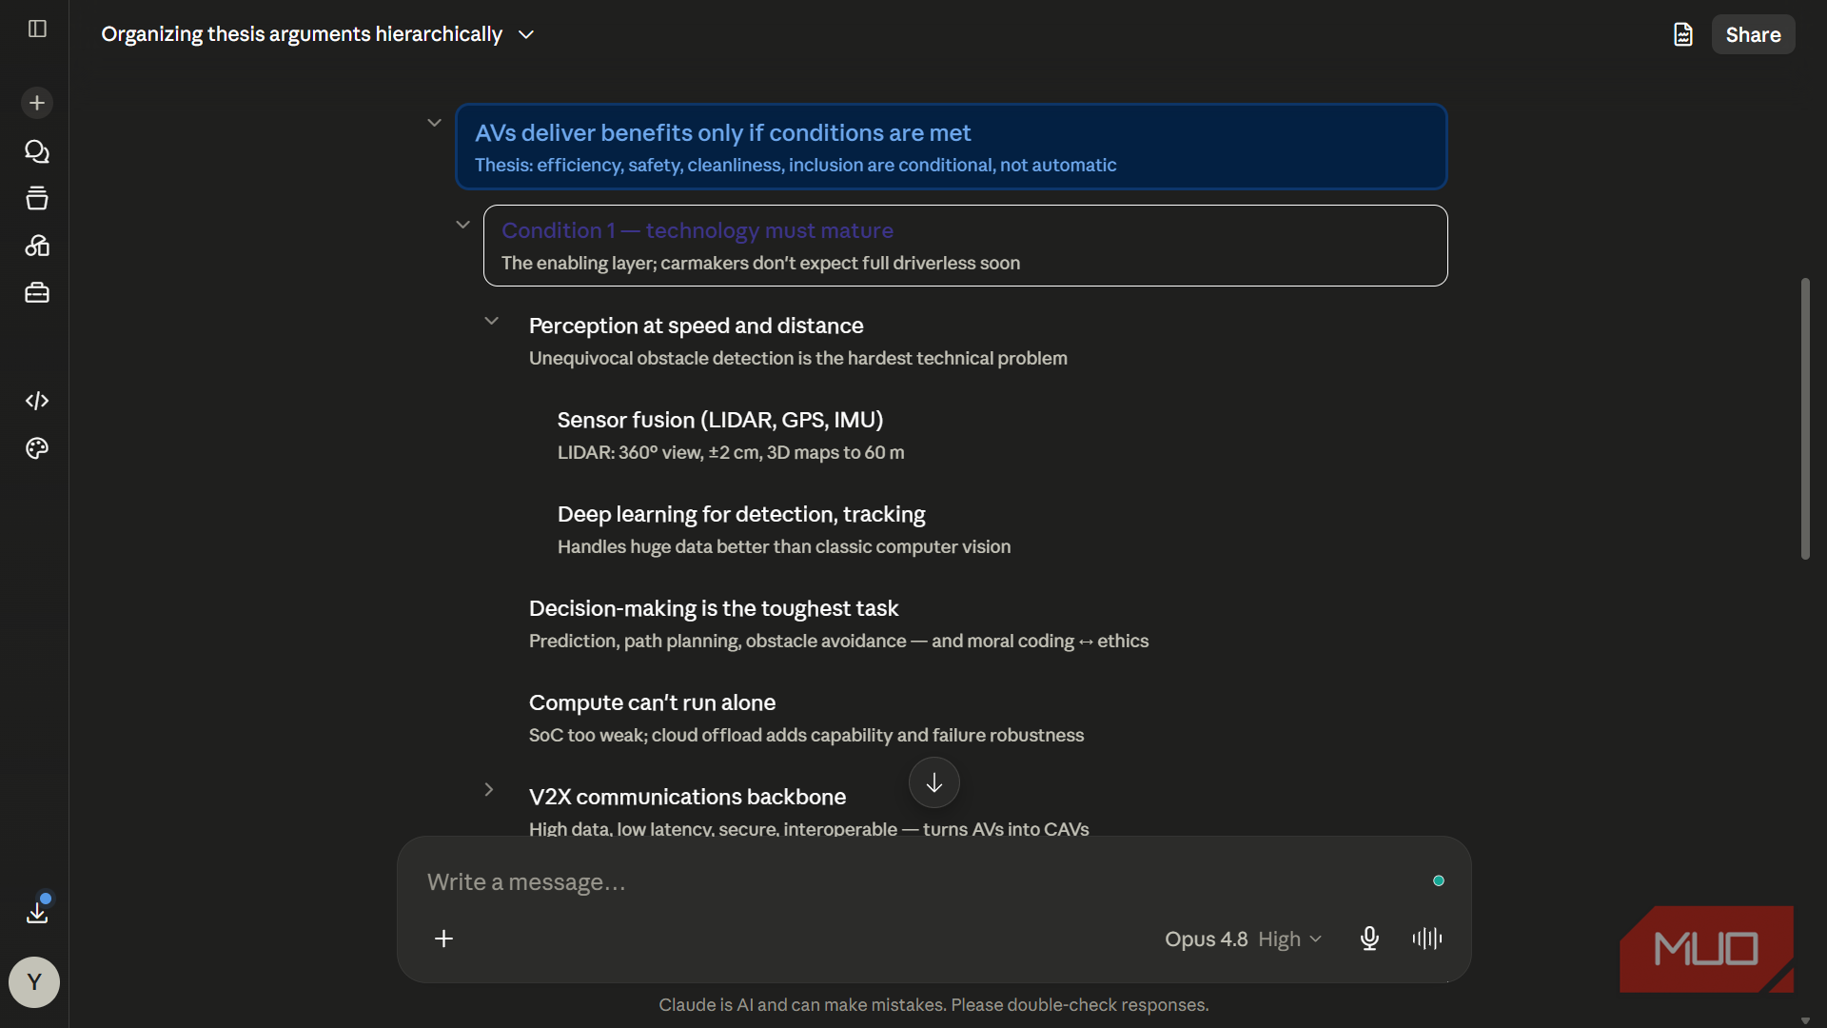Click the plus attachment button in composer

tap(443, 939)
